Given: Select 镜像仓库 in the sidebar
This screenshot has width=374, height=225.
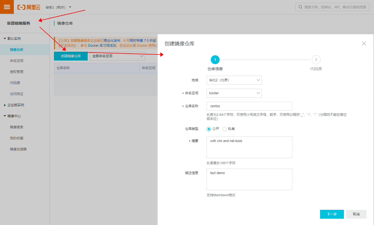Looking at the screenshot, I should tap(17, 50).
